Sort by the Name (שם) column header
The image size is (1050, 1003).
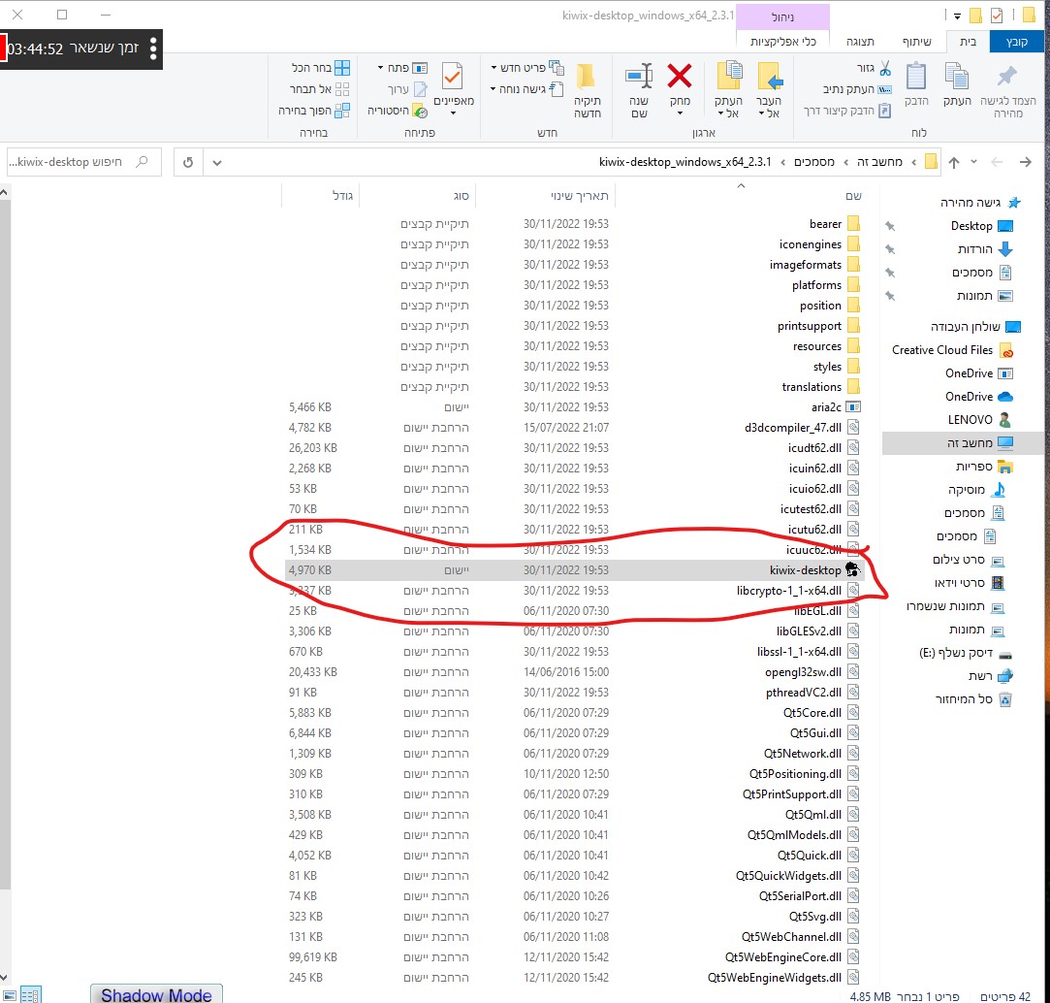[740, 196]
